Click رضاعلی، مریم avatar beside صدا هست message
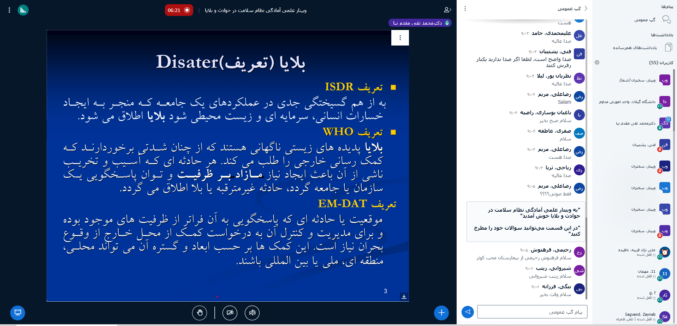 pyautogui.click(x=579, y=152)
